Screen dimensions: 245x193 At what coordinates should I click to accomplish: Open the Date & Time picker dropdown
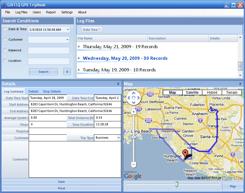(x=68, y=30)
